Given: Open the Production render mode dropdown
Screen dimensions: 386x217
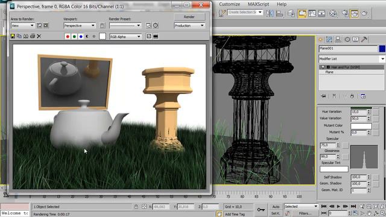Looking at the screenshot, I should coord(189,25).
